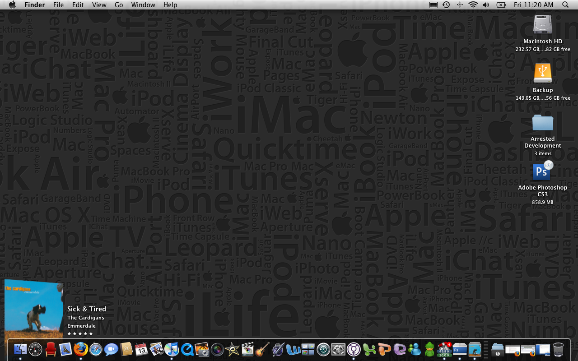This screenshot has height=361, width=578.
Task: Open Bluetooth status menu
Action: point(460,5)
